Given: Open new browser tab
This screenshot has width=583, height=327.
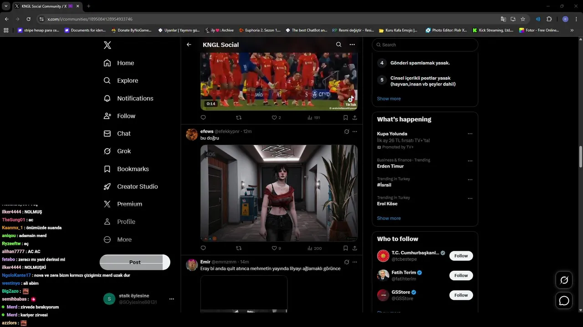Looking at the screenshot, I should tap(88, 6).
